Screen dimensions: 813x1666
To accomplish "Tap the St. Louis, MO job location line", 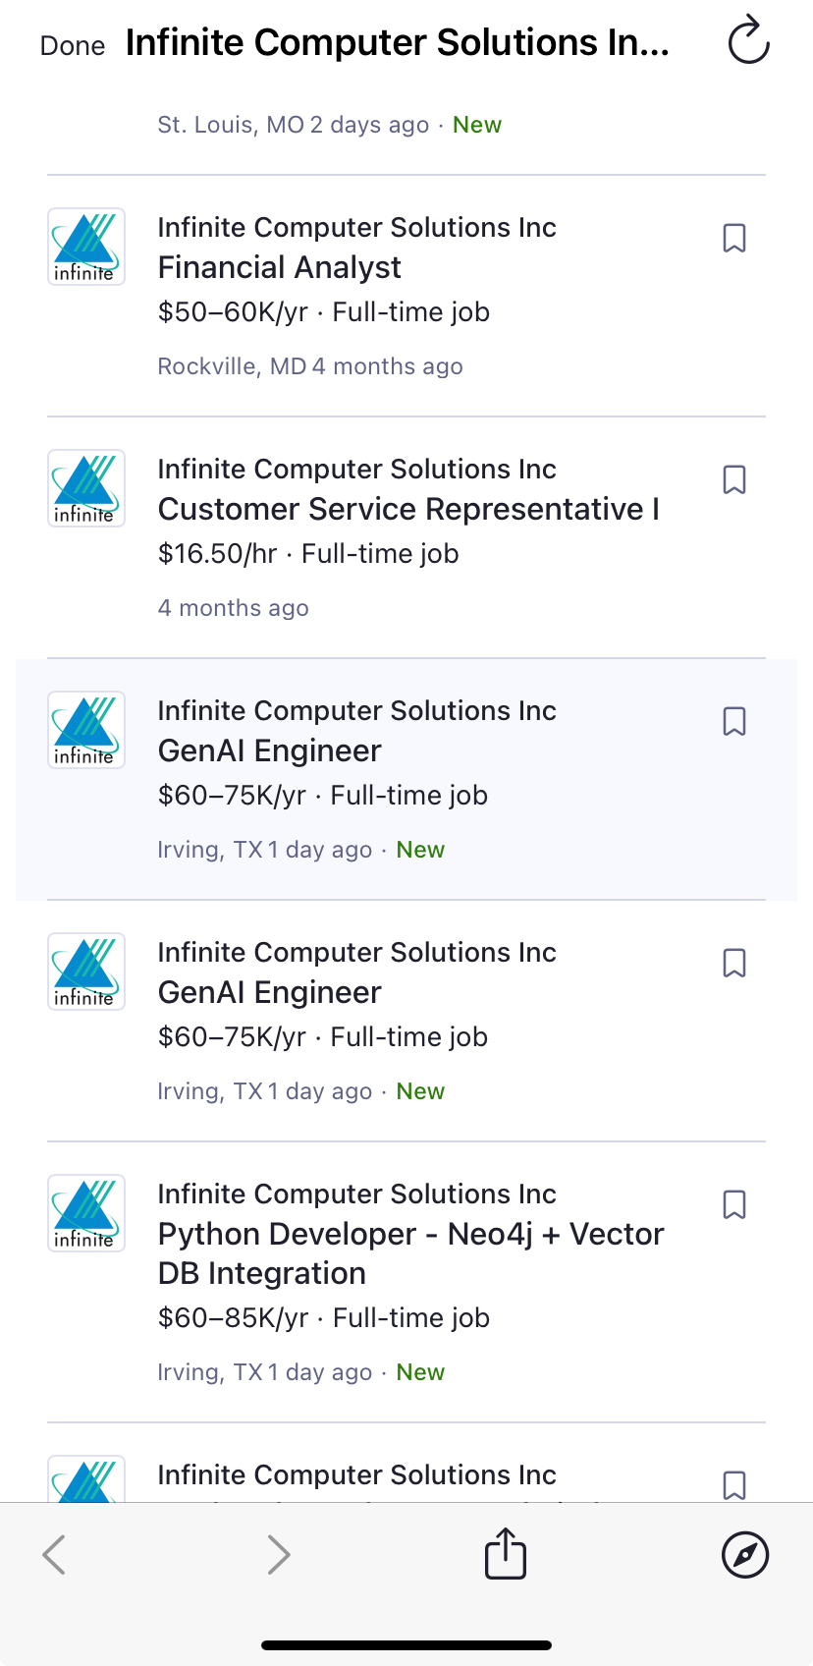I will click(x=330, y=125).
